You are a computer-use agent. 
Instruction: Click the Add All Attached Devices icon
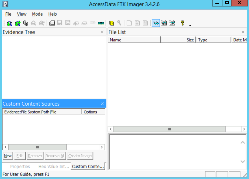coord(18,23)
